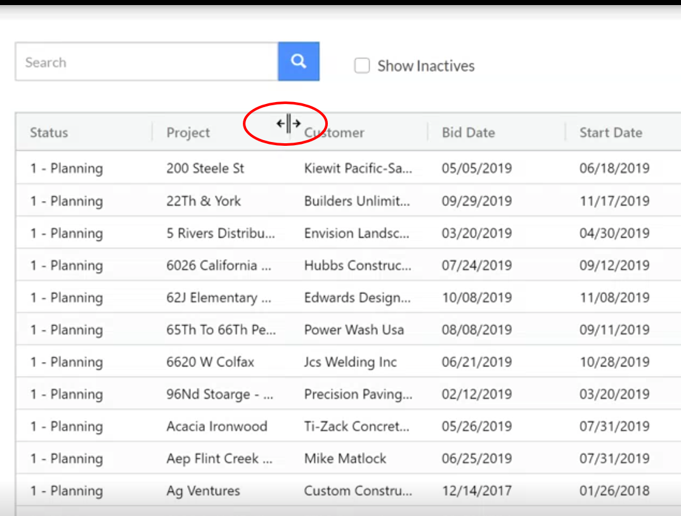Select the 22Th & York project
This screenshot has width=681, height=516.
(x=204, y=201)
